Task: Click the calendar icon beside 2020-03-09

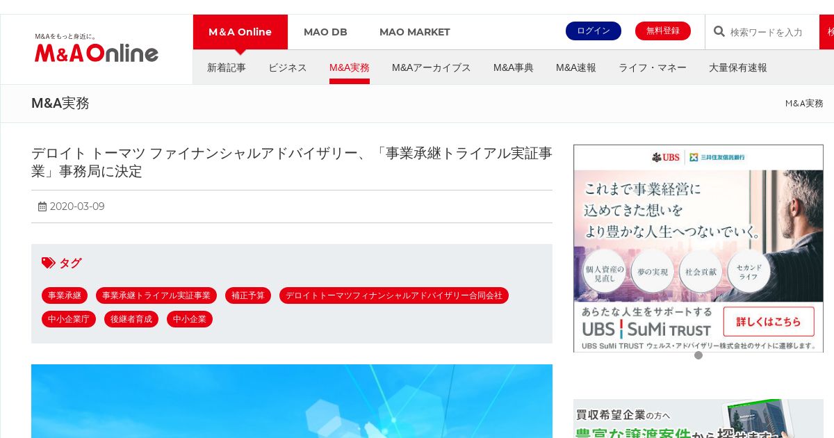Action: point(42,206)
